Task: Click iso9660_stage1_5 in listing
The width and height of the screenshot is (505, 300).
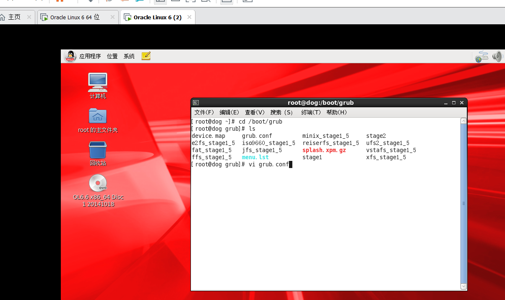Action: [x=268, y=143]
